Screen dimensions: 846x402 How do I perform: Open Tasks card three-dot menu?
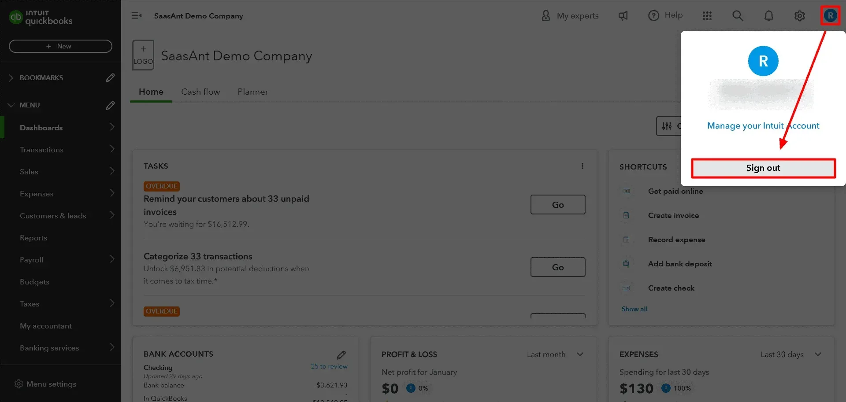(583, 166)
